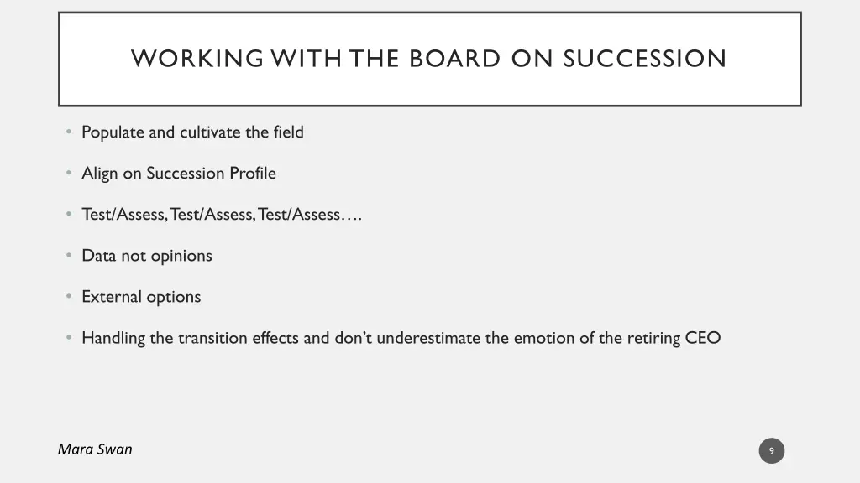Click the bullet dot beside "Align on Succession"
Image resolution: width=860 pixels, height=483 pixels.
click(68, 174)
